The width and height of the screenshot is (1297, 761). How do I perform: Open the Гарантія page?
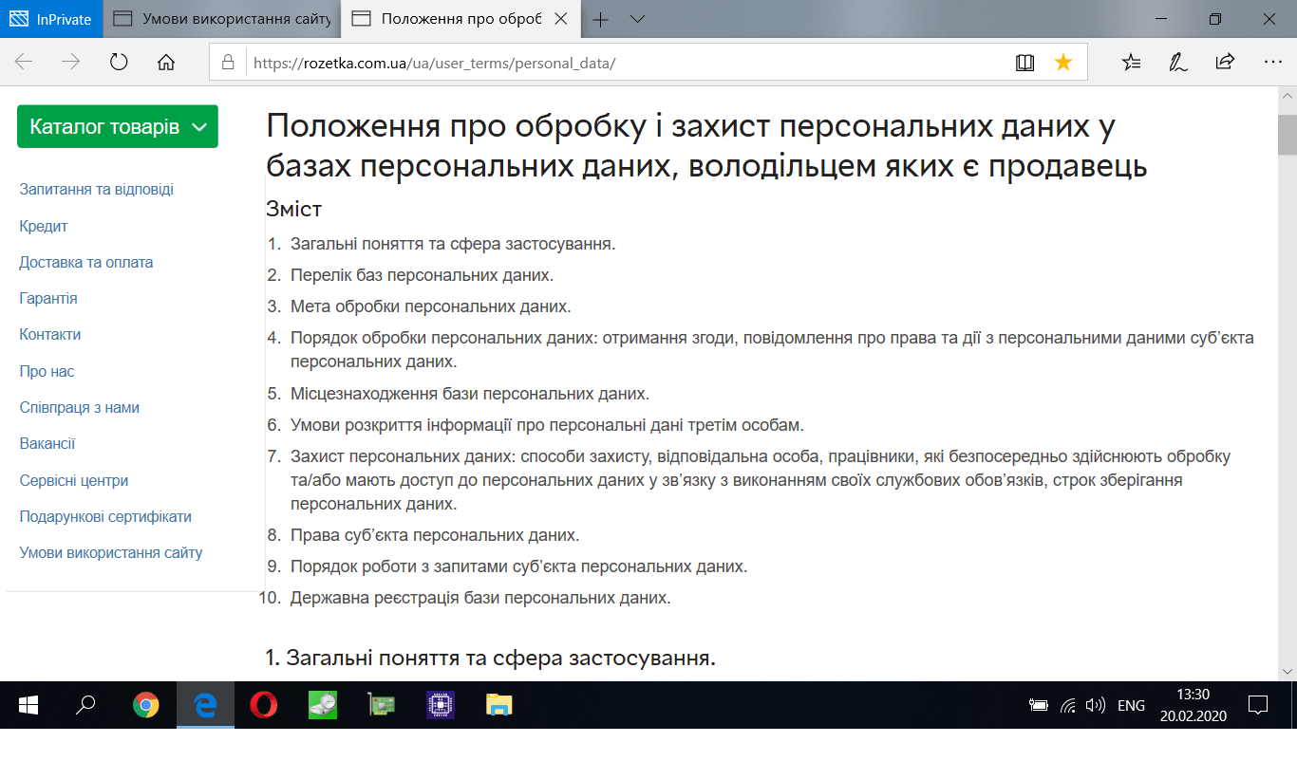(48, 298)
